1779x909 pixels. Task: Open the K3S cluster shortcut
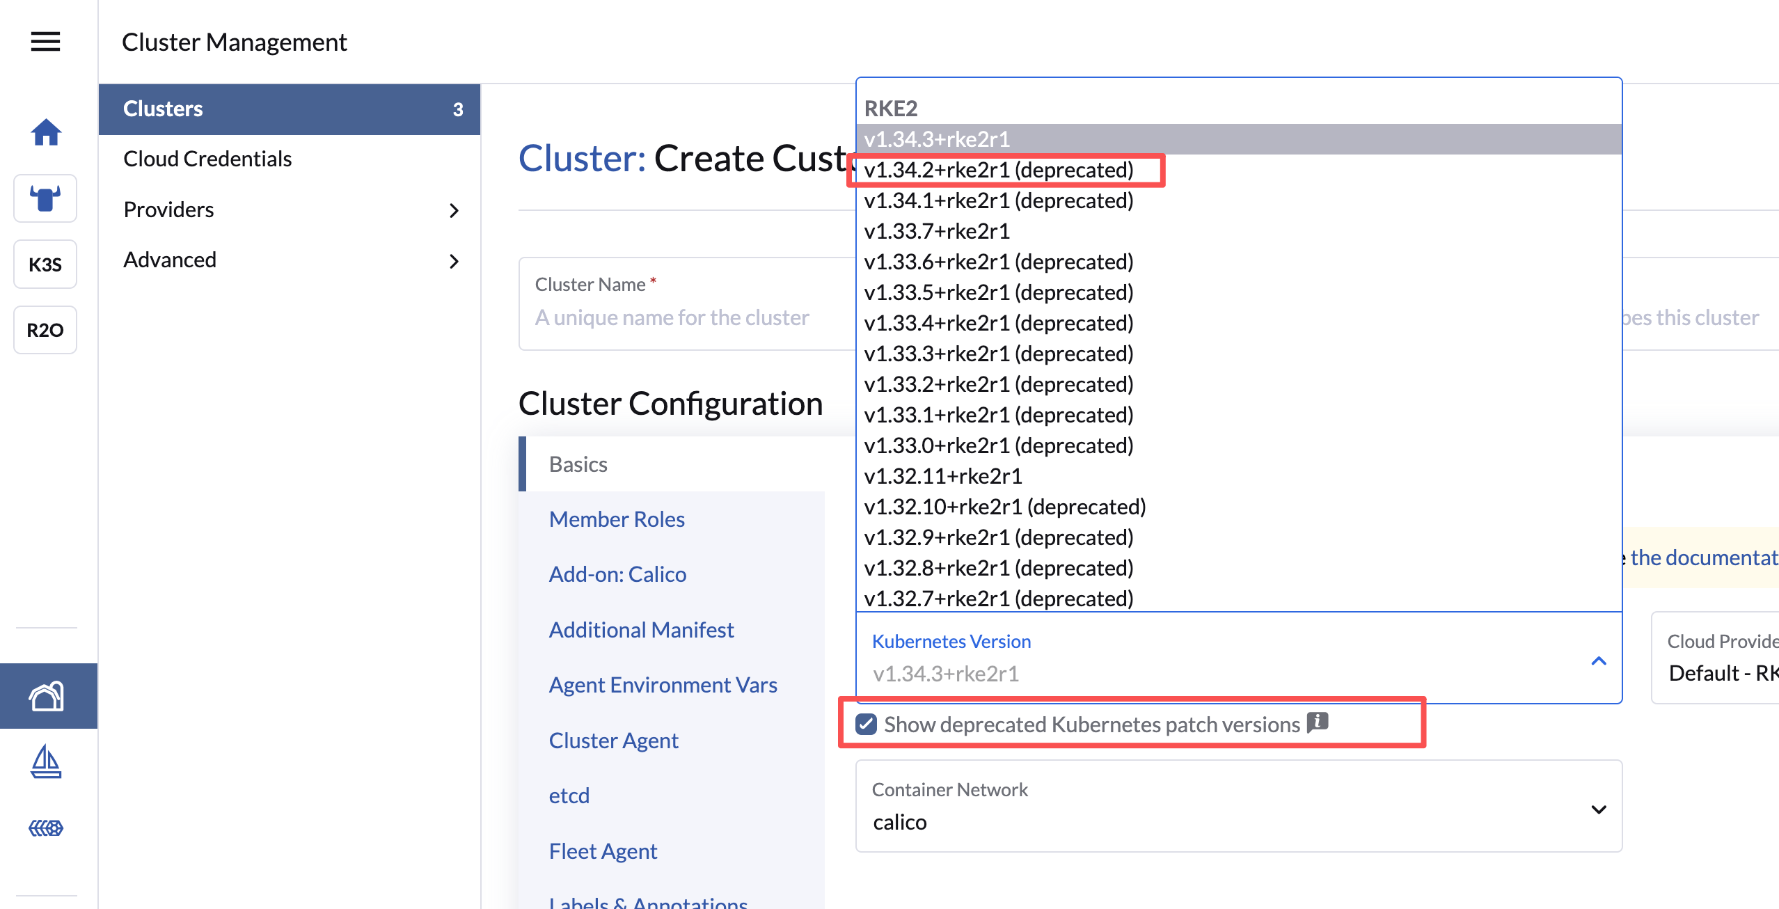[x=45, y=264]
